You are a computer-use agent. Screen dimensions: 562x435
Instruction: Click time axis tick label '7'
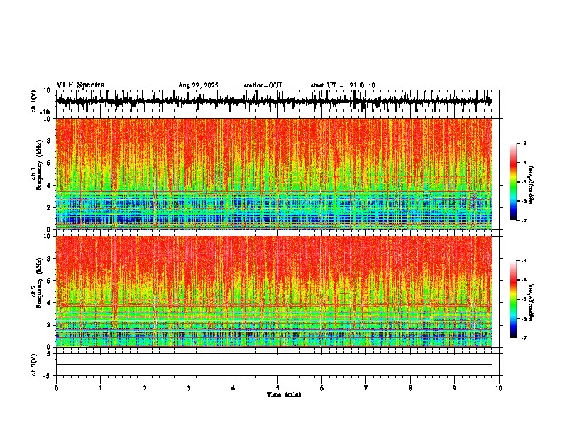click(x=366, y=388)
